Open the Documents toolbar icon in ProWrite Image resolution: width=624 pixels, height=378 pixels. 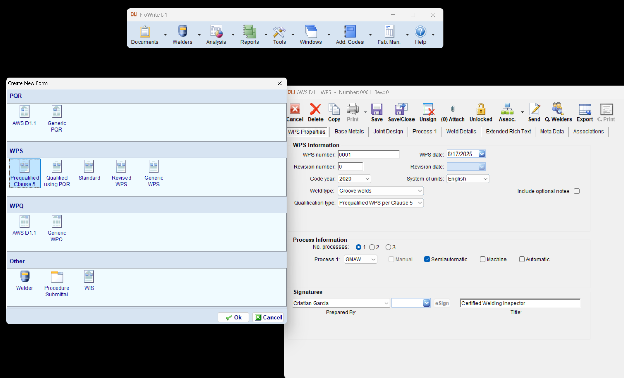tap(145, 34)
